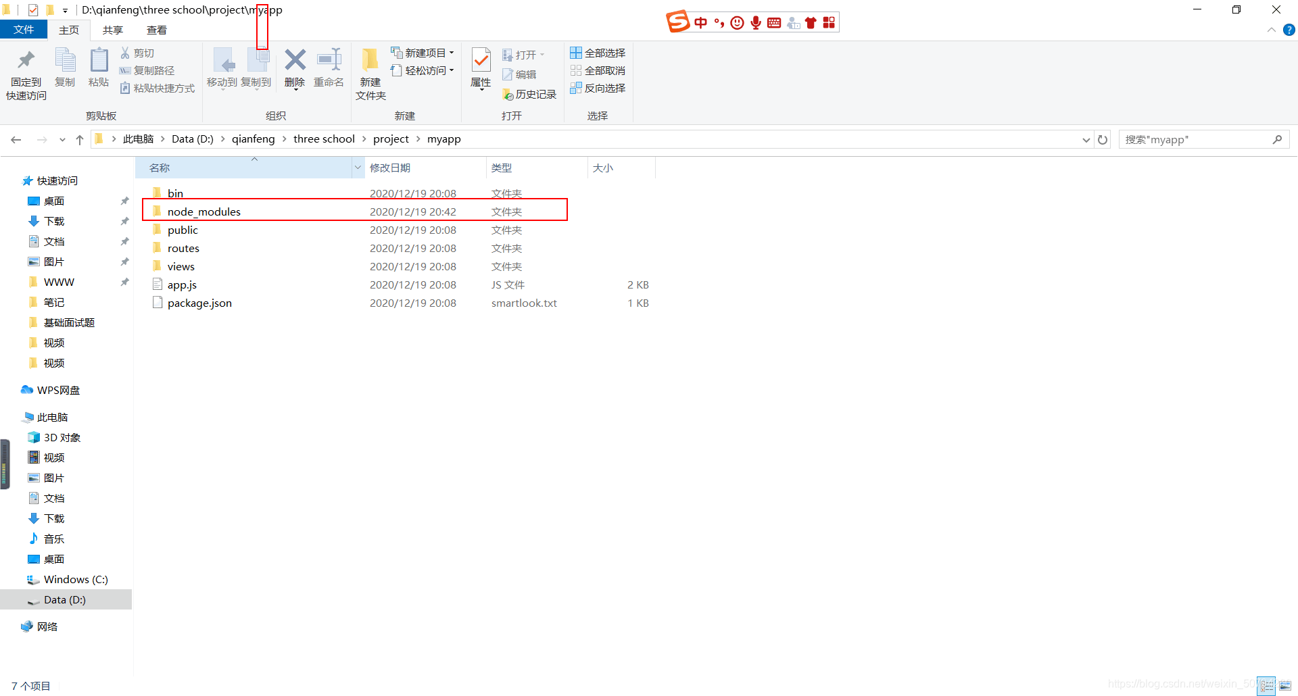Click Invert selection (反向选择)
The height and width of the screenshot is (696, 1298).
(598, 88)
